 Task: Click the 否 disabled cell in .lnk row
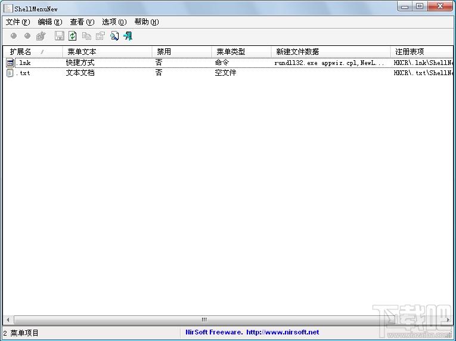click(x=159, y=63)
